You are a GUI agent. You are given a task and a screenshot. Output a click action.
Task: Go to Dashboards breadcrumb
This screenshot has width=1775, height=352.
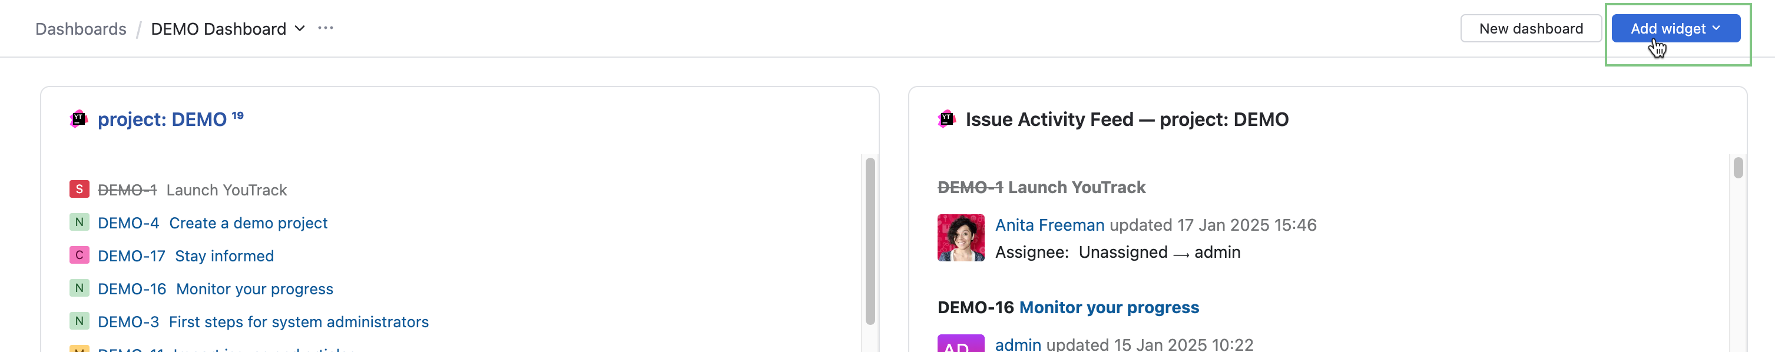tap(81, 29)
